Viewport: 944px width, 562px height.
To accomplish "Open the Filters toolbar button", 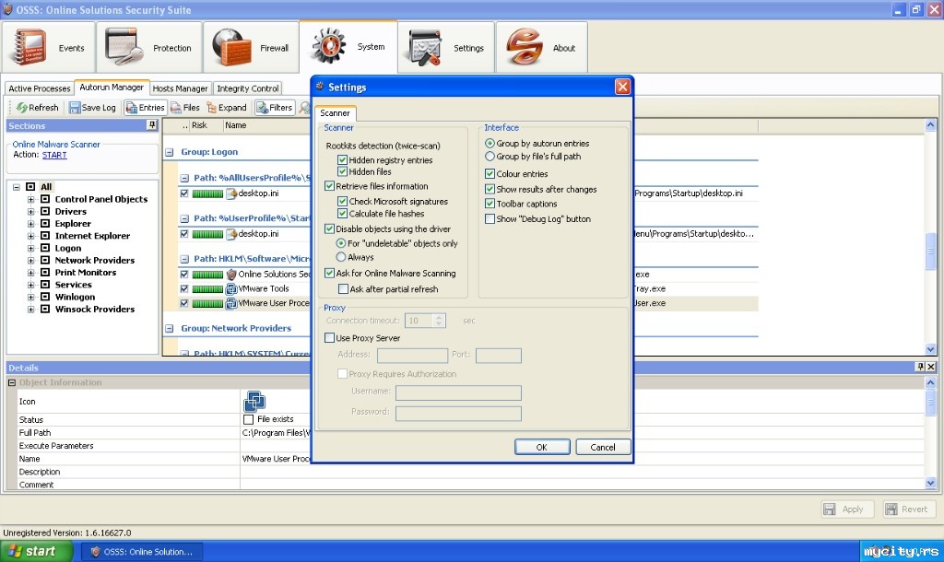I will (x=275, y=108).
